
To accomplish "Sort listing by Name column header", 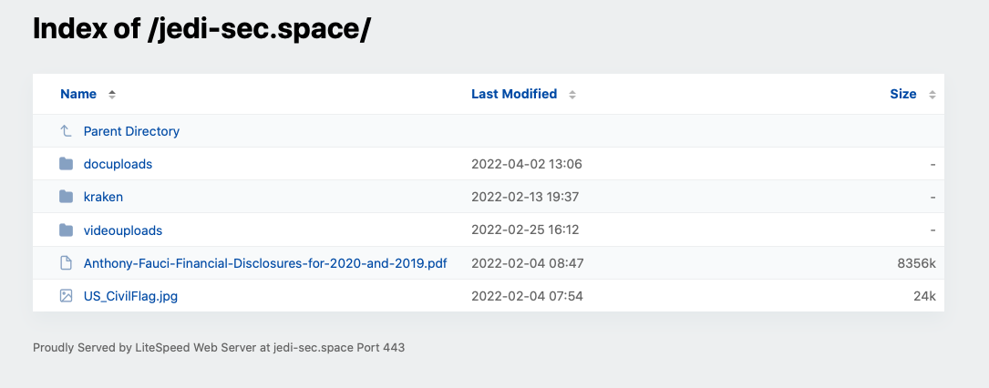I will click(x=78, y=94).
